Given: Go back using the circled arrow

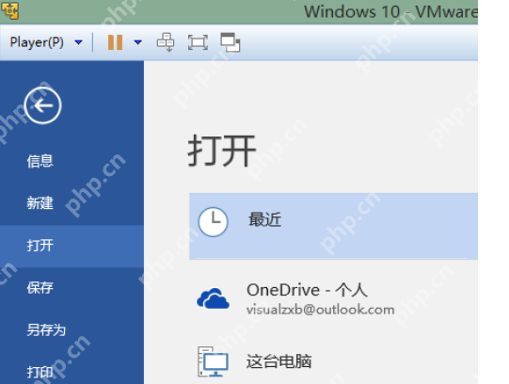Looking at the screenshot, I should coord(43,105).
